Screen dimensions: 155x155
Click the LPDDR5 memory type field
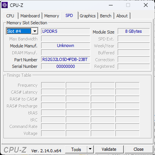coord(66,31)
